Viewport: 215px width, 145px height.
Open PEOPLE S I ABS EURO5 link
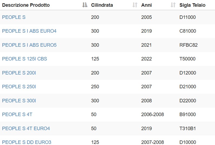pos(29,45)
